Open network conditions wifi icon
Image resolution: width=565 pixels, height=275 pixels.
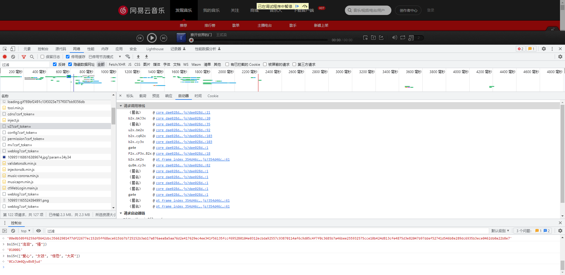point(128,57)
